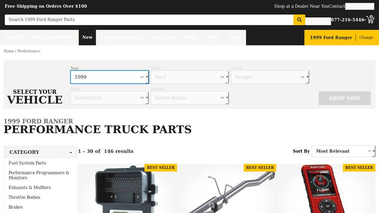Open the Year dropdown showing 1999
The width and height of the screenshot is (379, 213).
click(x=109, y=77)
